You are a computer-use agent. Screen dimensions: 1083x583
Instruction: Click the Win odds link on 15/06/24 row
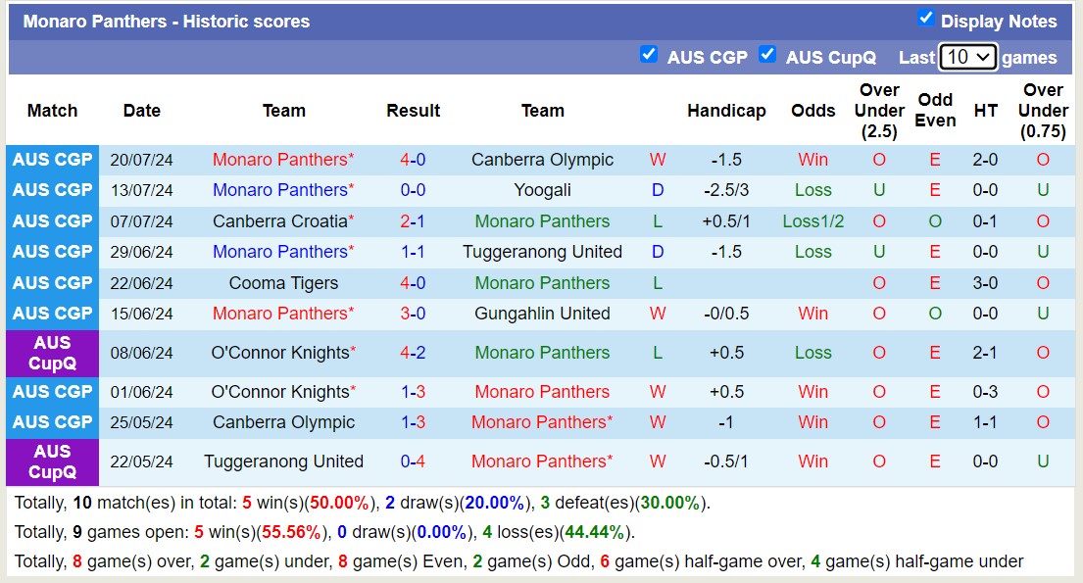pos(813,314)
